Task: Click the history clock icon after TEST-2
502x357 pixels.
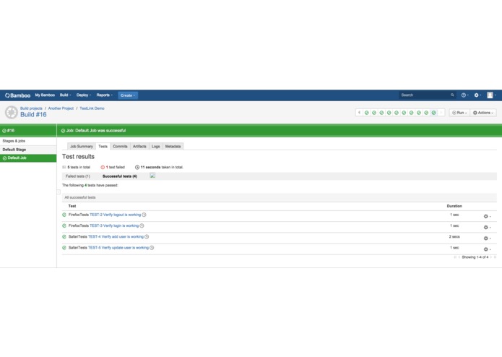Action: (x=144, y=215)
